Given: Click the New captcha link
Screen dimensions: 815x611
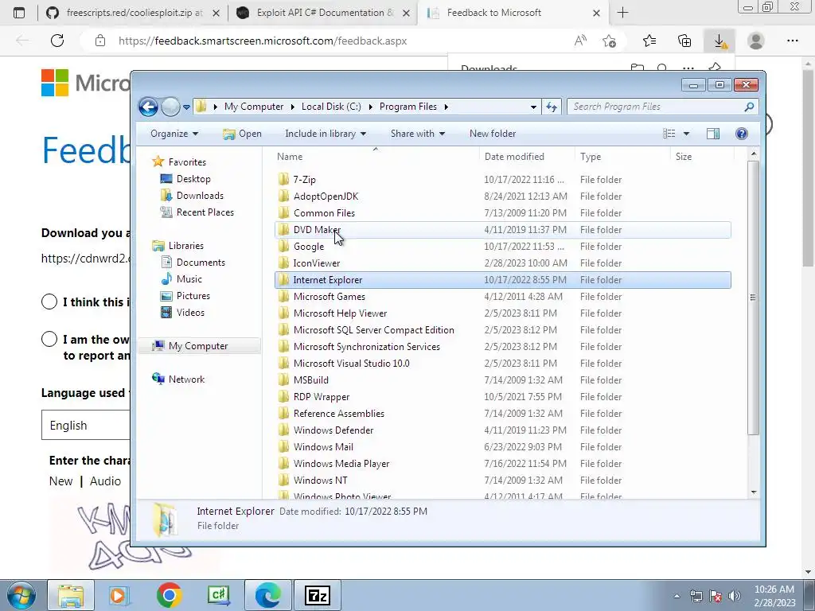Looking at the screenshot, I should tap(60, 481).
